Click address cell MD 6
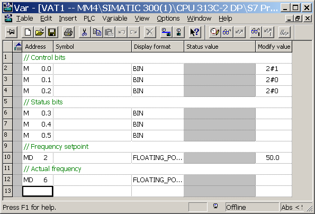The width and height of the screenshot is (315, 214). pyautogui.click(x=38, y=180)
